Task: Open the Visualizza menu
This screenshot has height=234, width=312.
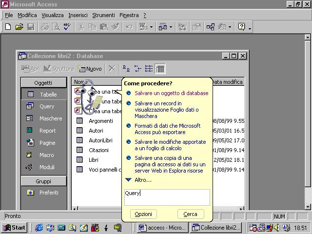Action: (53, 15)
